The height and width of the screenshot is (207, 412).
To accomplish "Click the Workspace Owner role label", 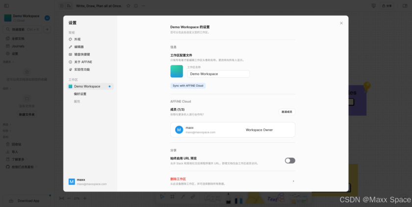I will click(259, 130).
